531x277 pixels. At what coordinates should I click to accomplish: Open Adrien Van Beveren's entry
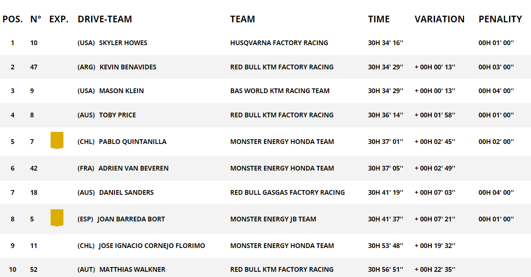133,168
